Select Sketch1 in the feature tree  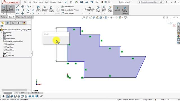point(9,56)
